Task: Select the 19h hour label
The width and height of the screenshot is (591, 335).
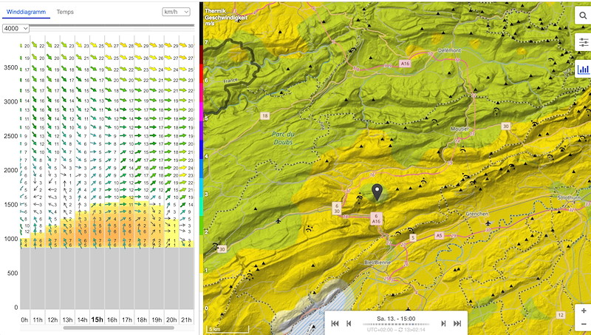Action: pyautogui.click(x=157, y=319)
